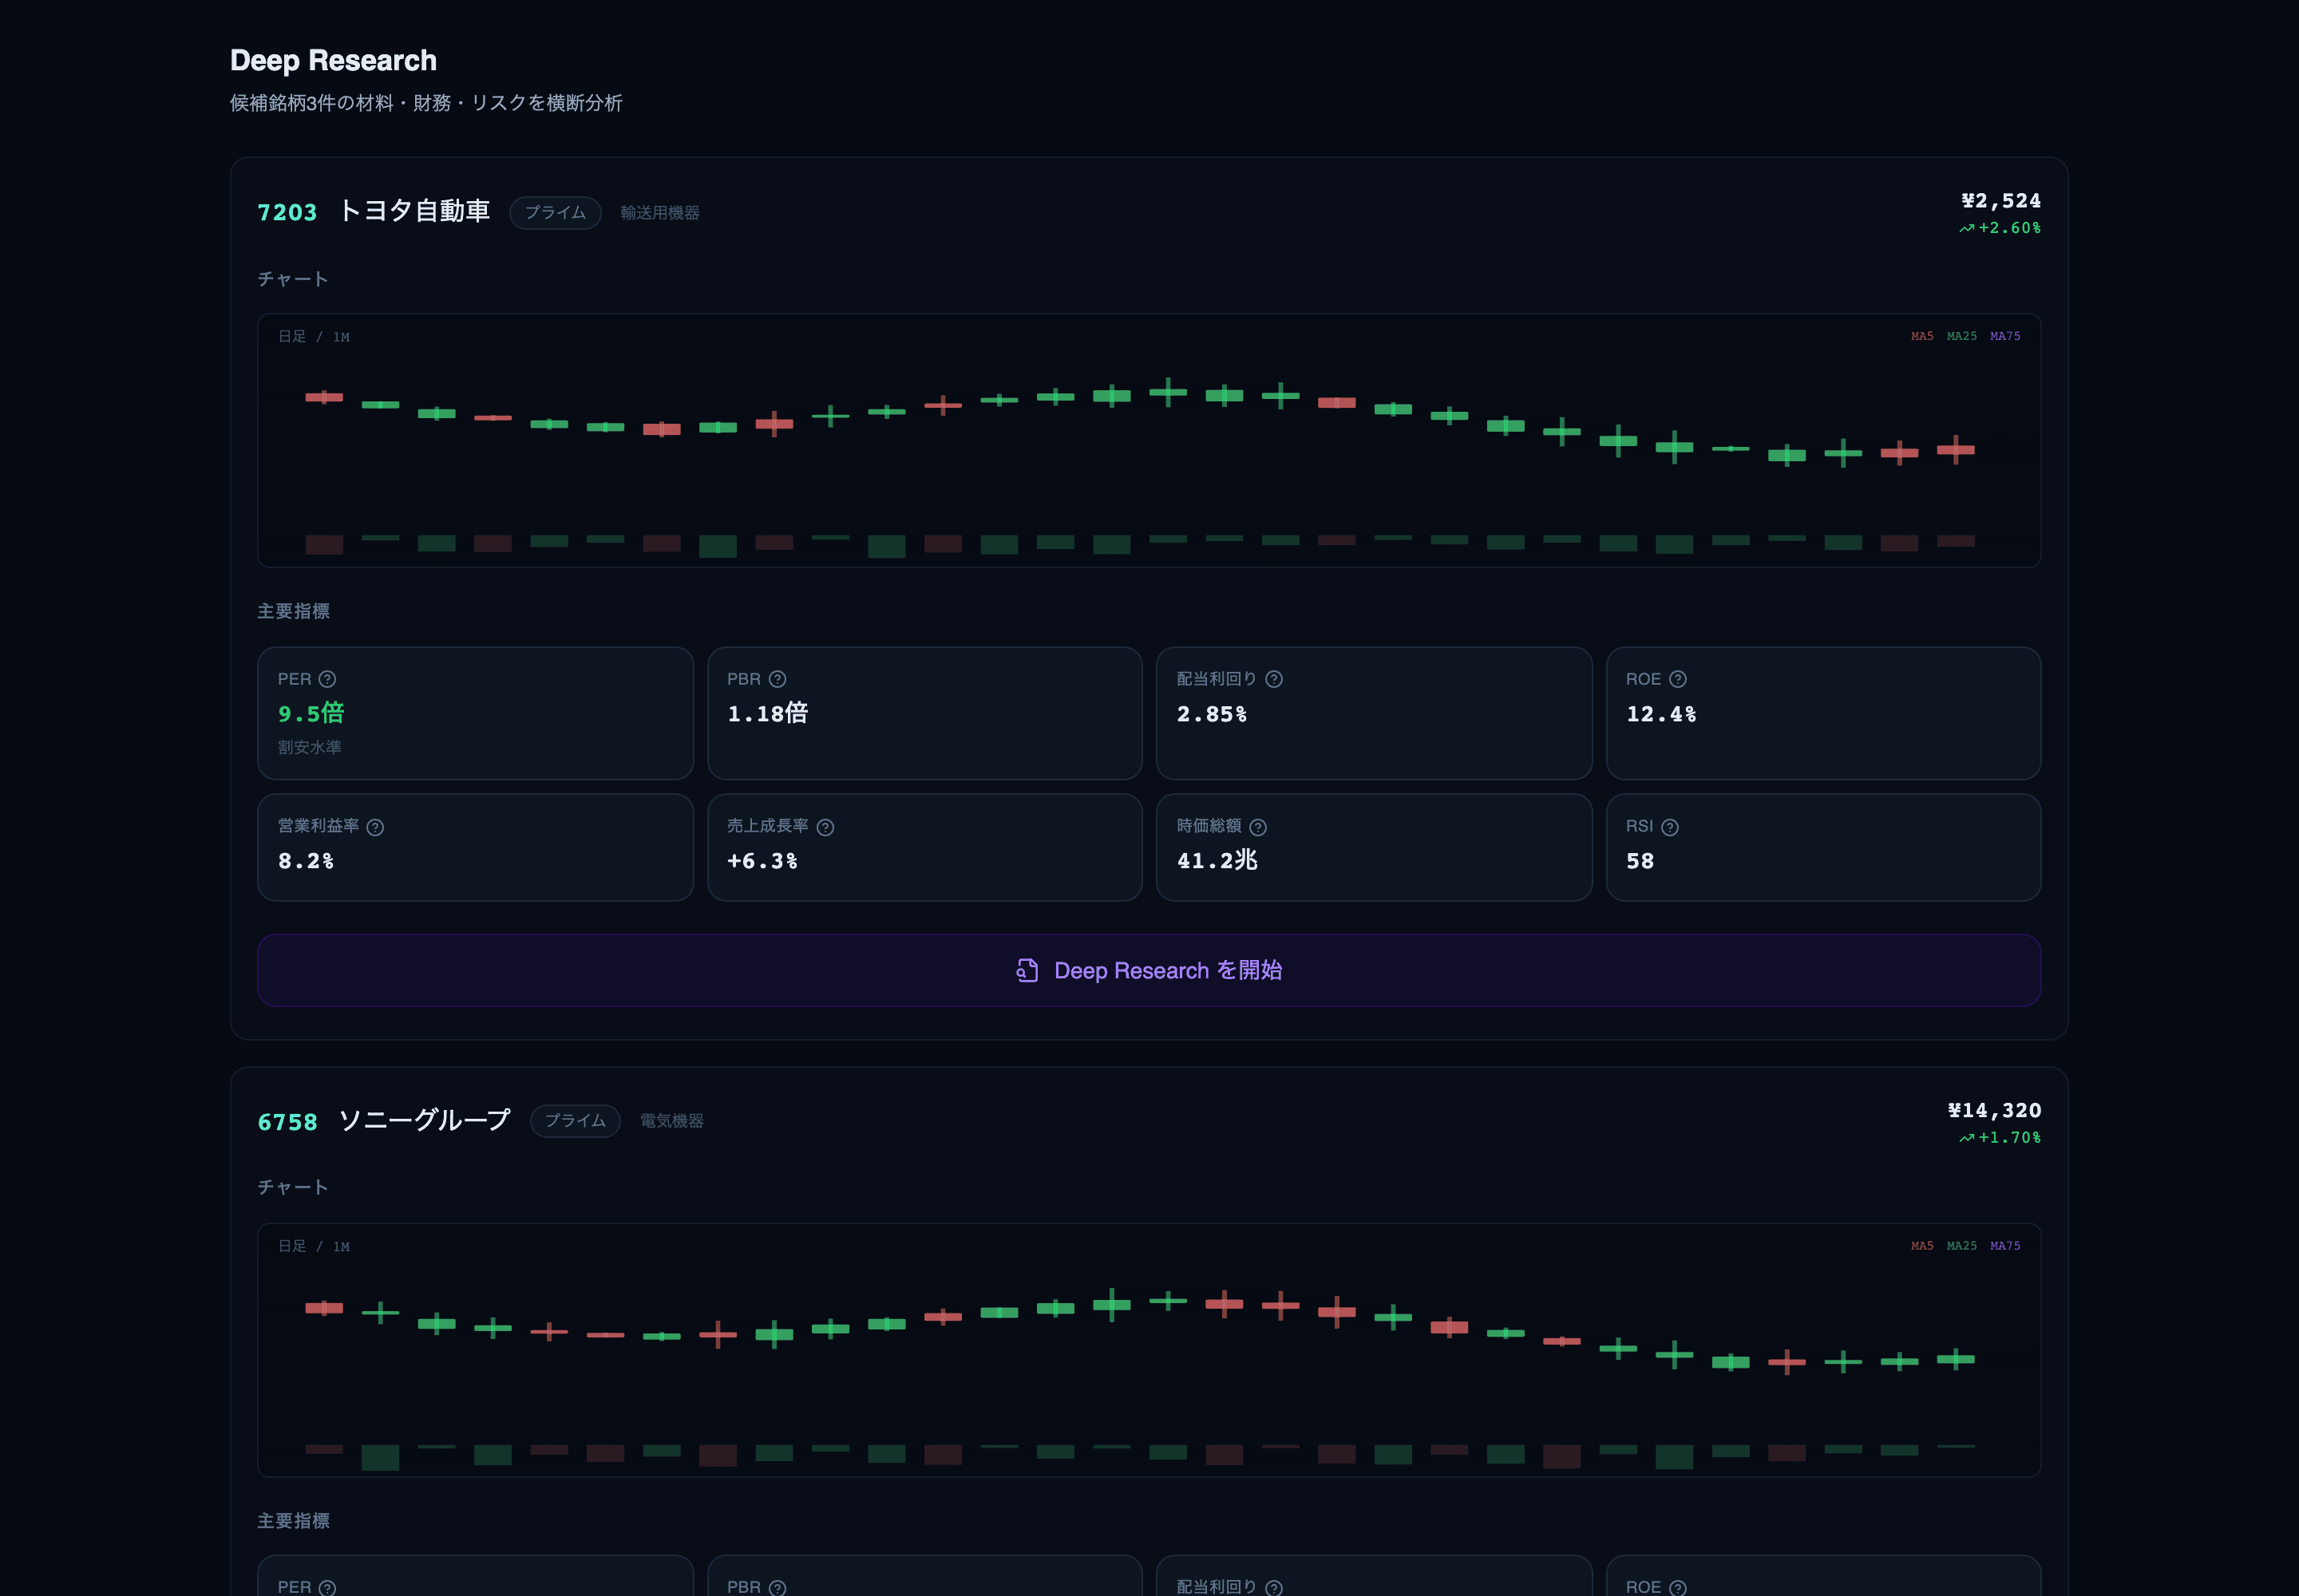Click the operating margin value 8.2%
2299x1596 pixels.
[306, 861]
